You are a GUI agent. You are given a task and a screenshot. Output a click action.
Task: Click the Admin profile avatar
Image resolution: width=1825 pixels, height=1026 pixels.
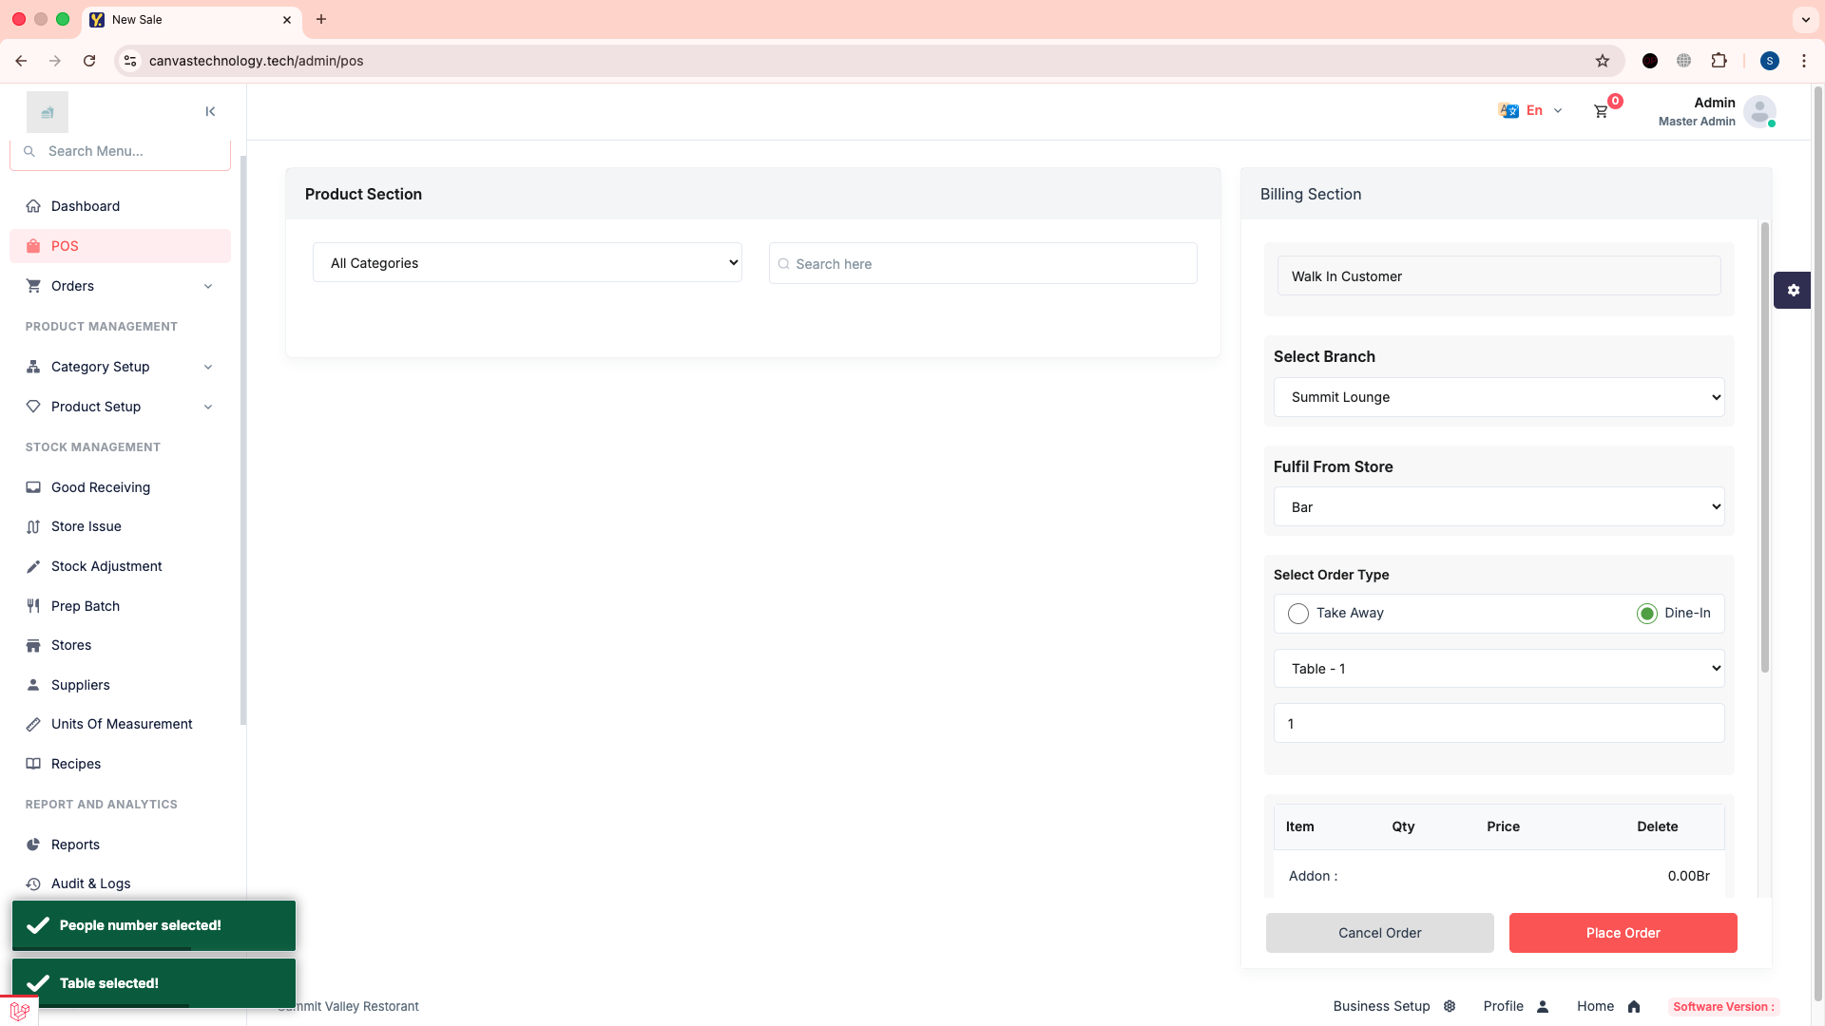coord(1759,111)
